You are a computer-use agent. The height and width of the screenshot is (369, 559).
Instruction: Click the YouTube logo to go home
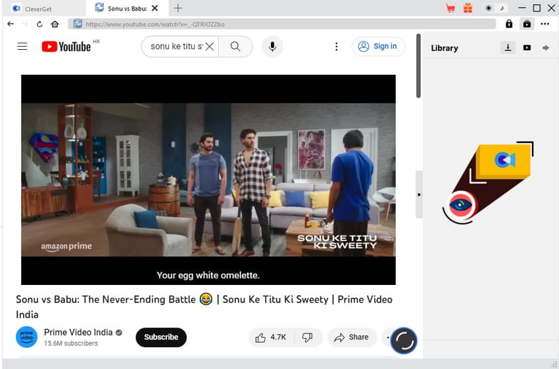pyautogui.click(x=66, y=47)
